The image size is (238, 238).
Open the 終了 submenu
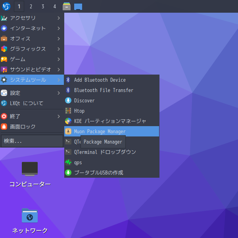coord(32,116)
